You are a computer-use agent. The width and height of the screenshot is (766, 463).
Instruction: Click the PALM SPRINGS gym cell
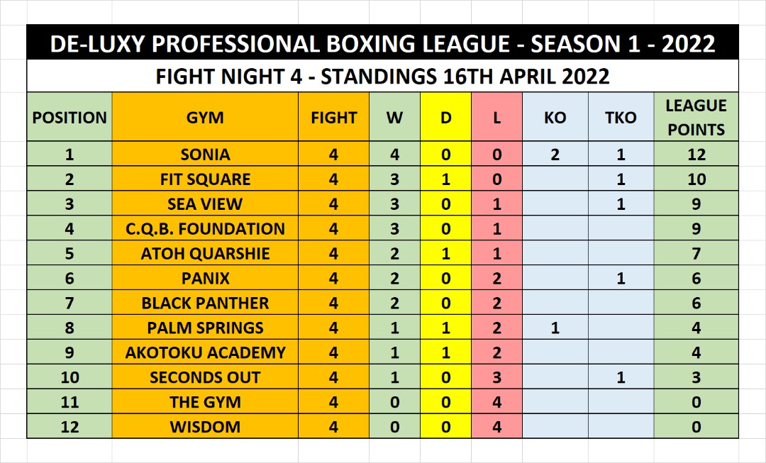(x=205, y=328)
